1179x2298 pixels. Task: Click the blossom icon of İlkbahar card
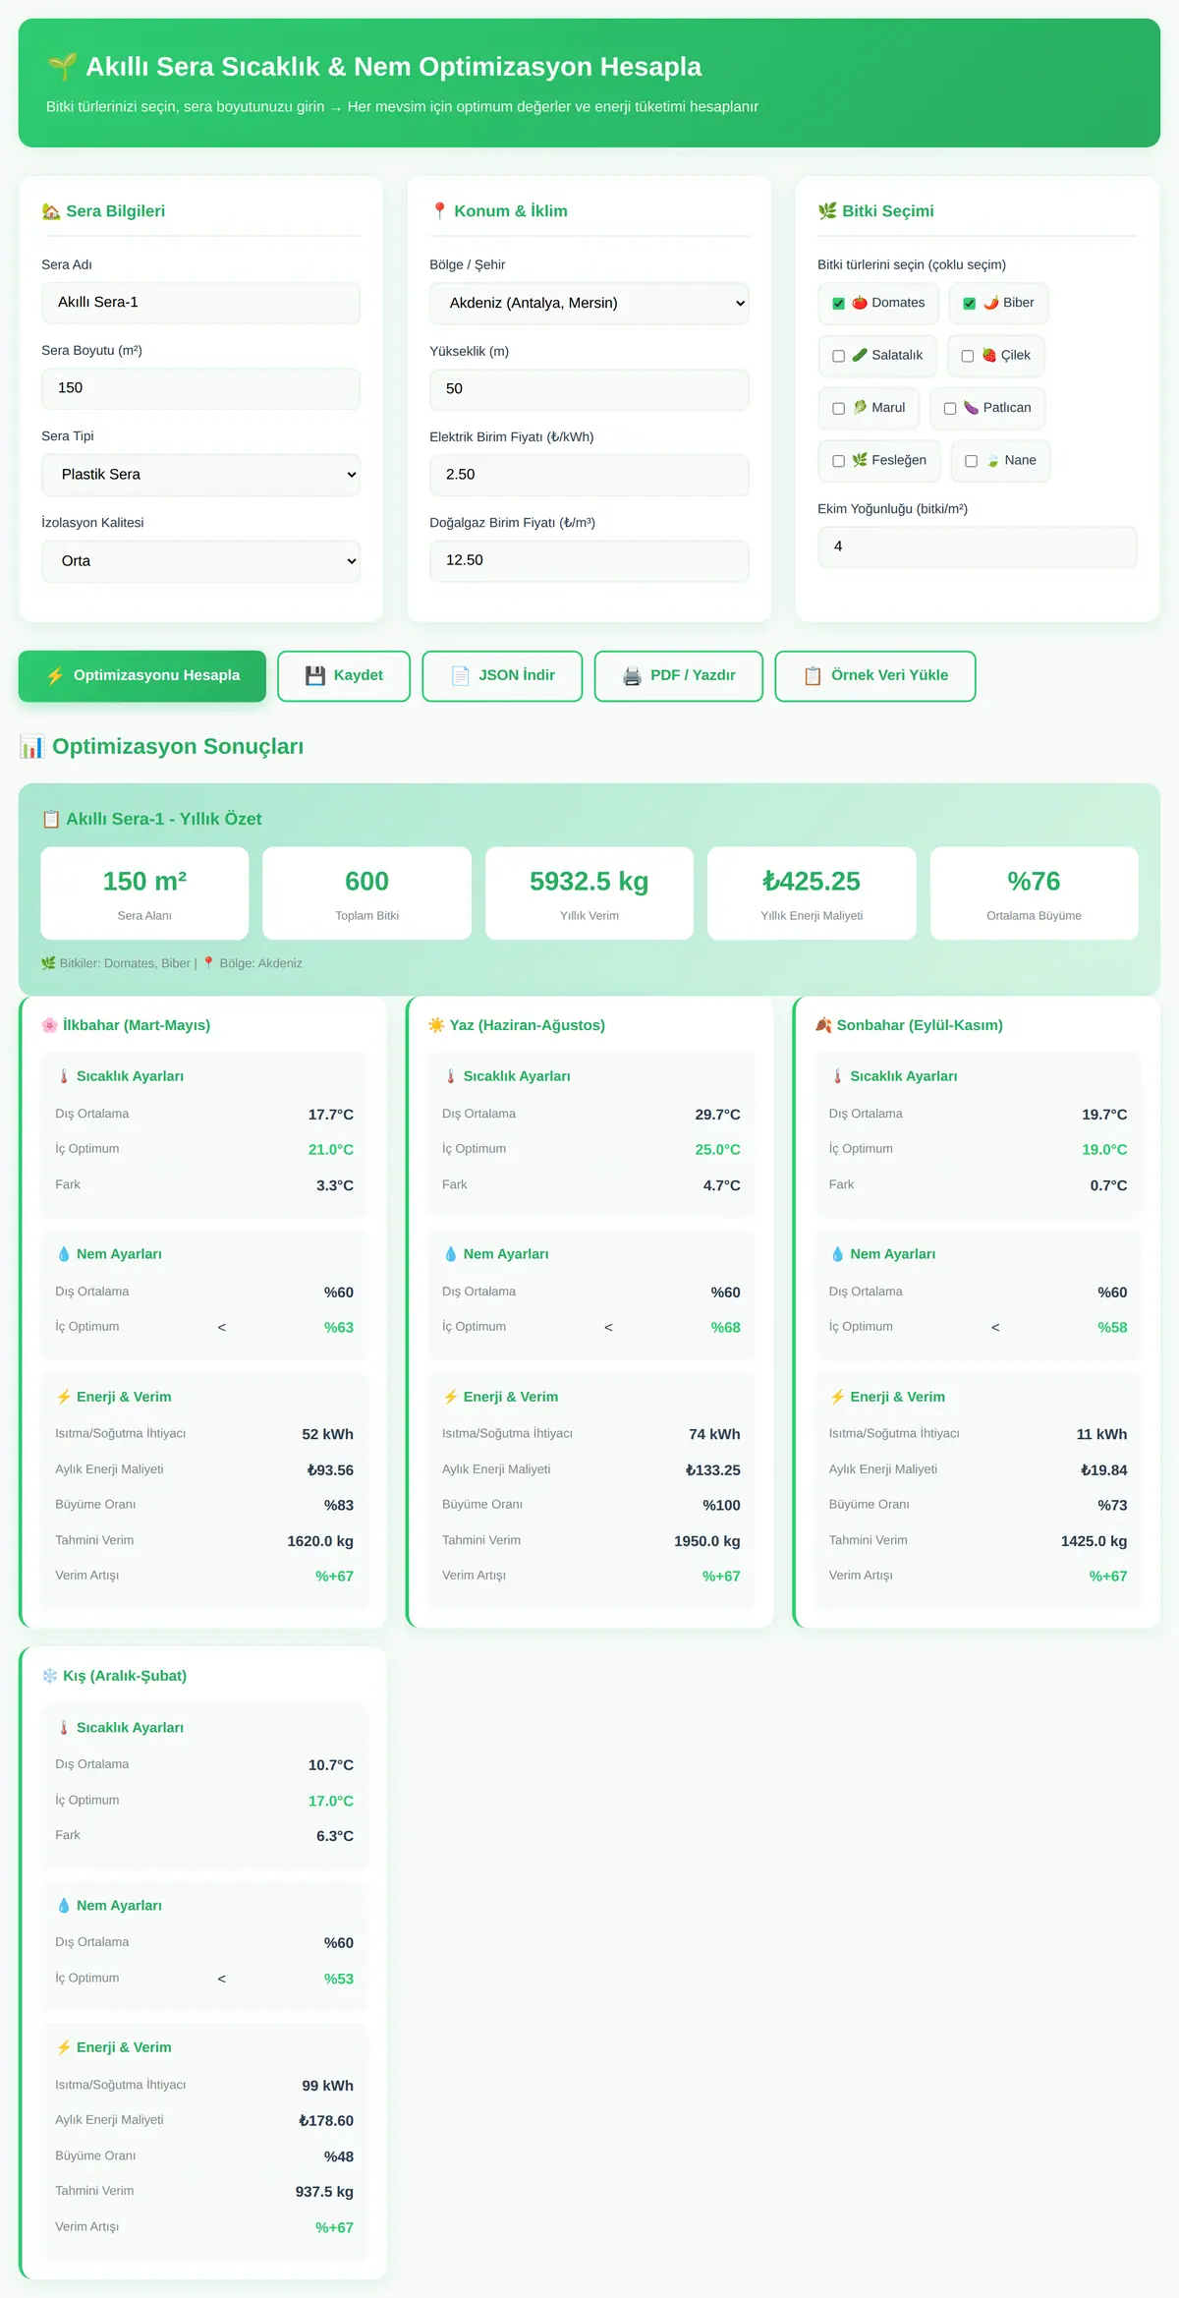tap(49, 1025)
